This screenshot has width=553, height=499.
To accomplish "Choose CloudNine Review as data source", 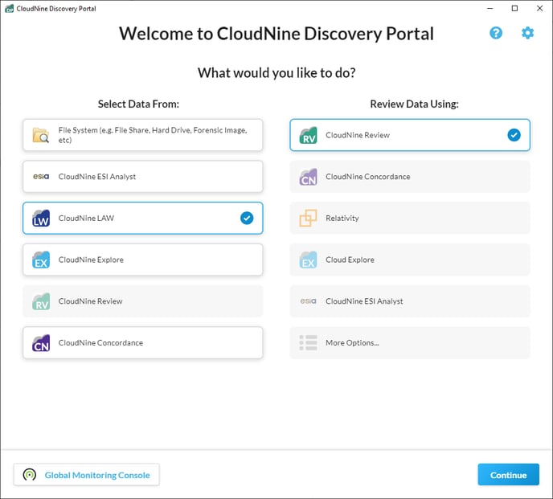I will coord(143,301).
